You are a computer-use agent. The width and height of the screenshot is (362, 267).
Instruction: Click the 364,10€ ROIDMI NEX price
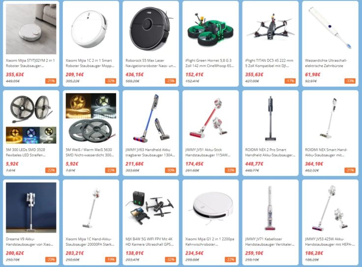(314, 164)
